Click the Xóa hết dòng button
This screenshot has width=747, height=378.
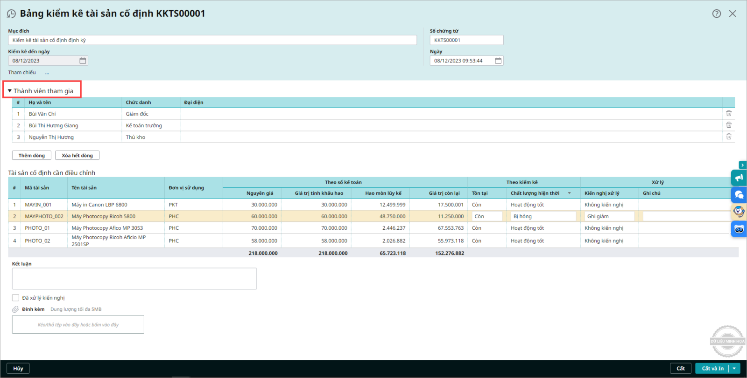point(77,155)
